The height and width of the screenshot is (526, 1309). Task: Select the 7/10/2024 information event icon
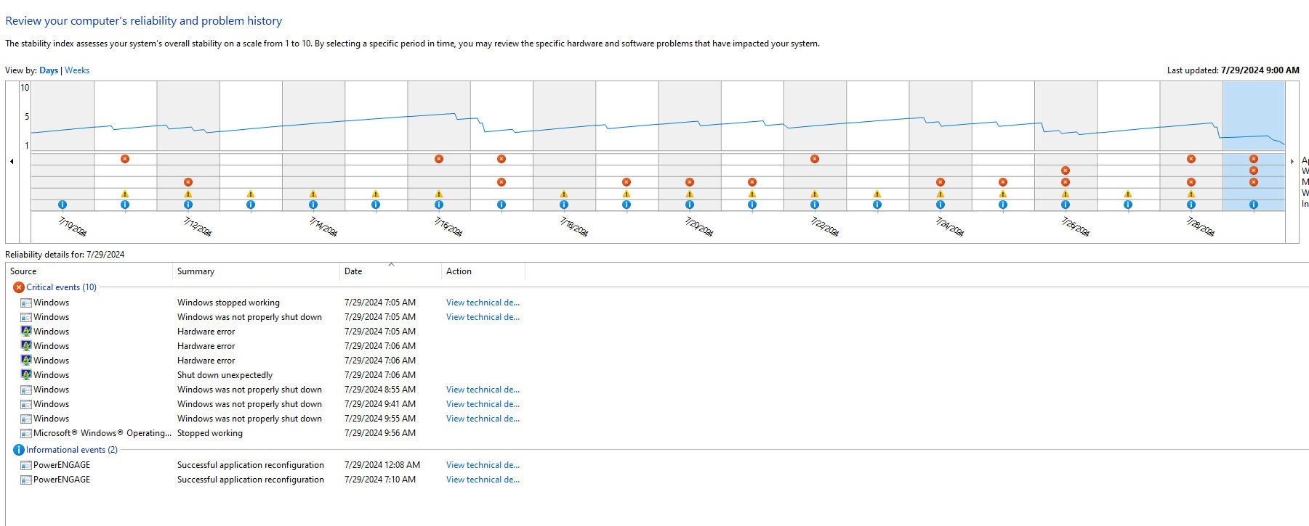point(63,205)
